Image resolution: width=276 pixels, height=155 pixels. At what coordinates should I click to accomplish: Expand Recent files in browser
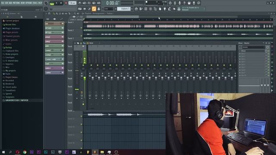pos(9,25)
